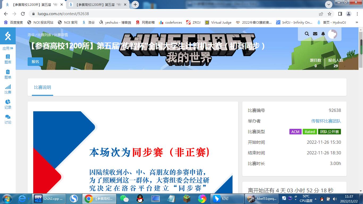
Task: Open 题库 problem set in sidebar
Action: [x=8, y=59]
